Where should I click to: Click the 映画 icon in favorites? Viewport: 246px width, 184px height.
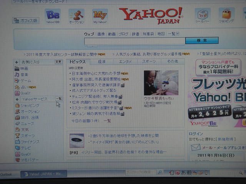point(17,69)
